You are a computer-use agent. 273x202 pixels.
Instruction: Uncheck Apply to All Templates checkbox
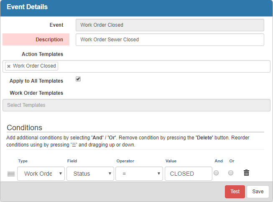78,79
